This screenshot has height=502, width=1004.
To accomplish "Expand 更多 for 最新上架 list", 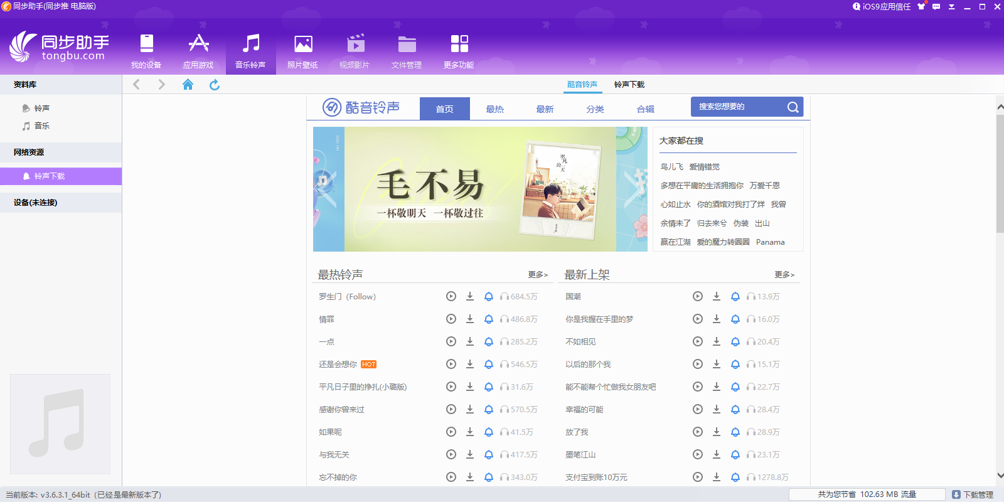I will [x=784, y=275].
